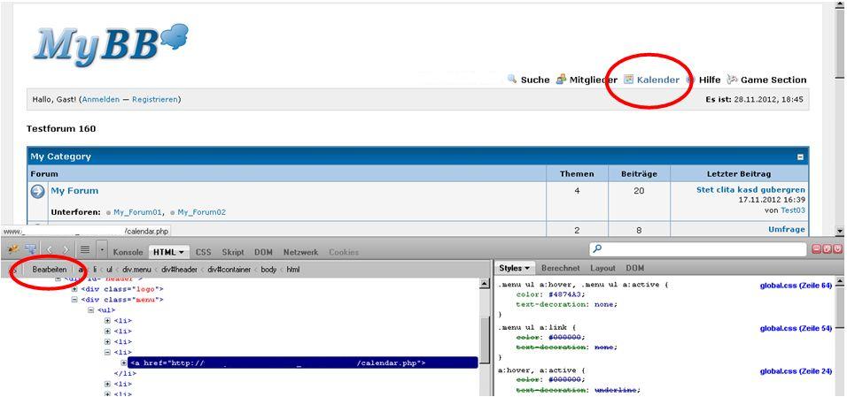847x397 pixels.
Task: Click the grey dot icon before My_Forum01
Action: coord(109,212)
